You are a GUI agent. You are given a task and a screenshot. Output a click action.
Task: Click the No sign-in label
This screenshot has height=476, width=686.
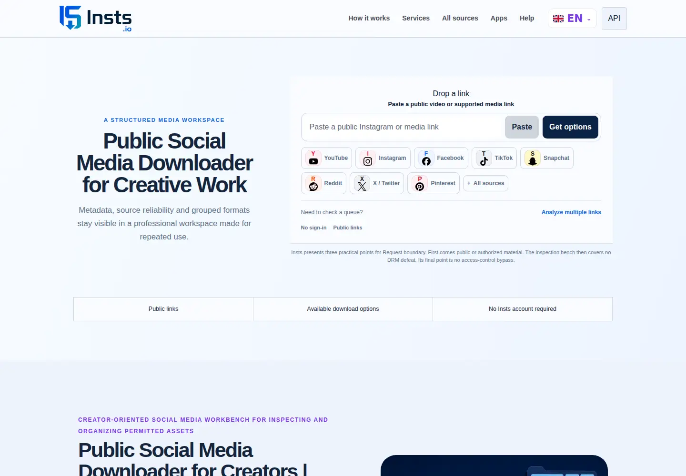[313, 228]
